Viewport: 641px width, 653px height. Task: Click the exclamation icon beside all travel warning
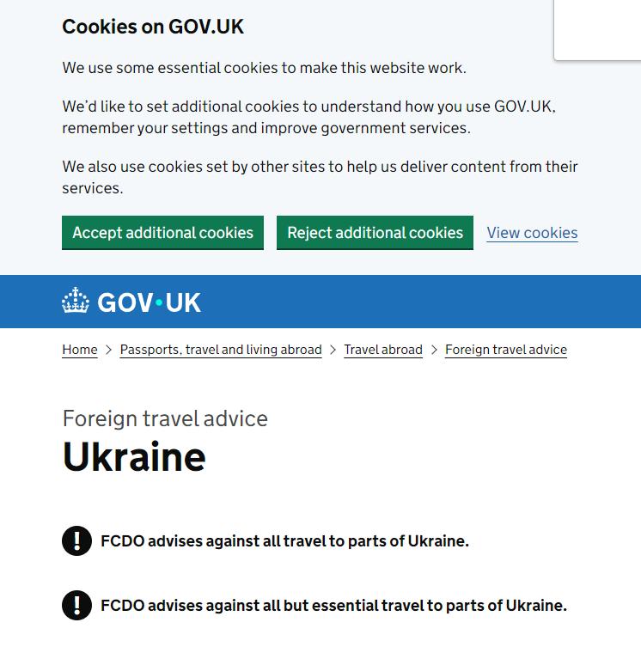coord(76,541)
